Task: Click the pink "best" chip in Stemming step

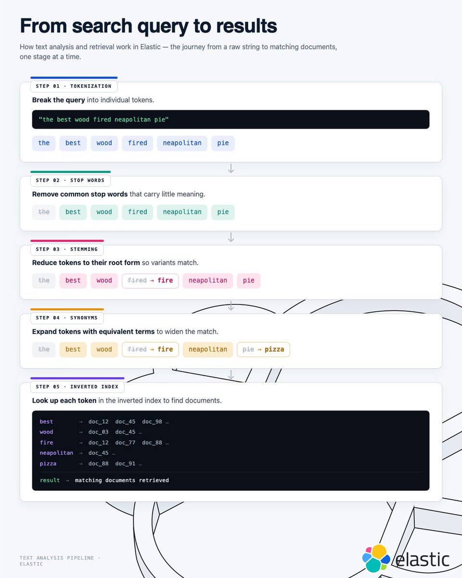Action: point(73,281)
